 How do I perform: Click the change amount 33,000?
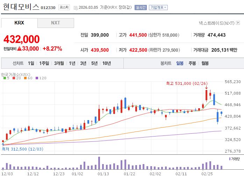point(30,49)
